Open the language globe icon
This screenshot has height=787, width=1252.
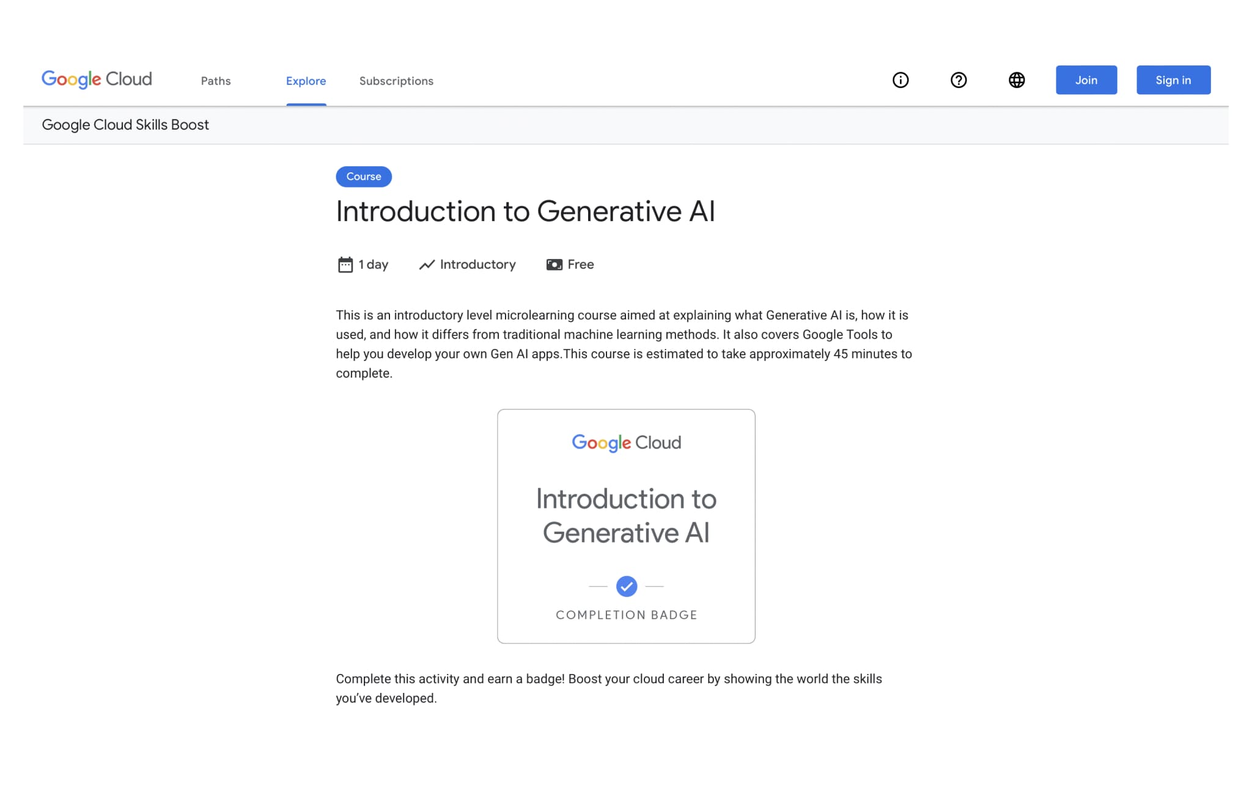coord(1017,80)
